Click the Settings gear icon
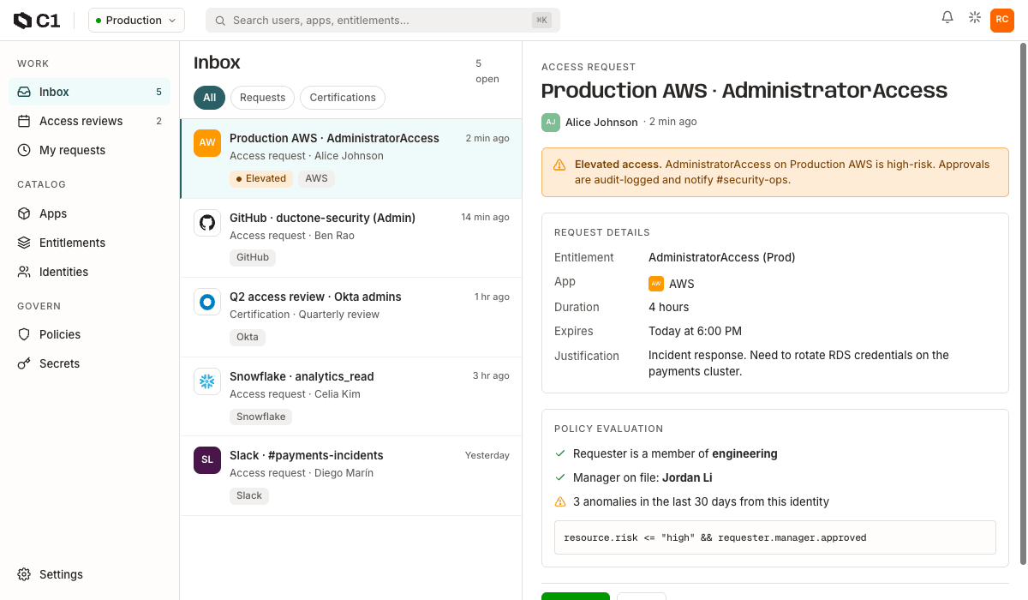 coord(24,574)
